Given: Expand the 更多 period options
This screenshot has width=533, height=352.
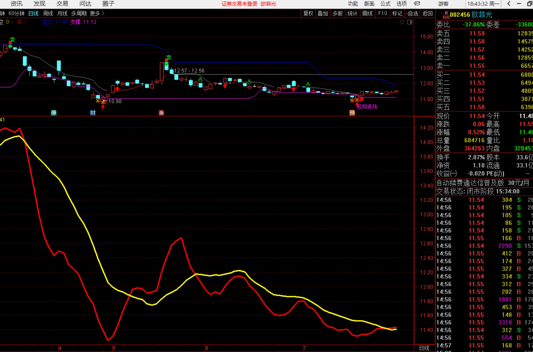Looking at the screenshot, I should [x=97, y=13].
